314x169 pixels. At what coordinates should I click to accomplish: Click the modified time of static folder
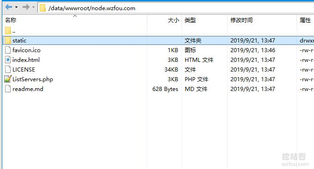[x=253, y=41]
